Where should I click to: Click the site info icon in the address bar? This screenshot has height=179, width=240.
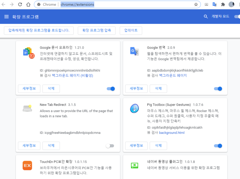(x=39, y=4)
